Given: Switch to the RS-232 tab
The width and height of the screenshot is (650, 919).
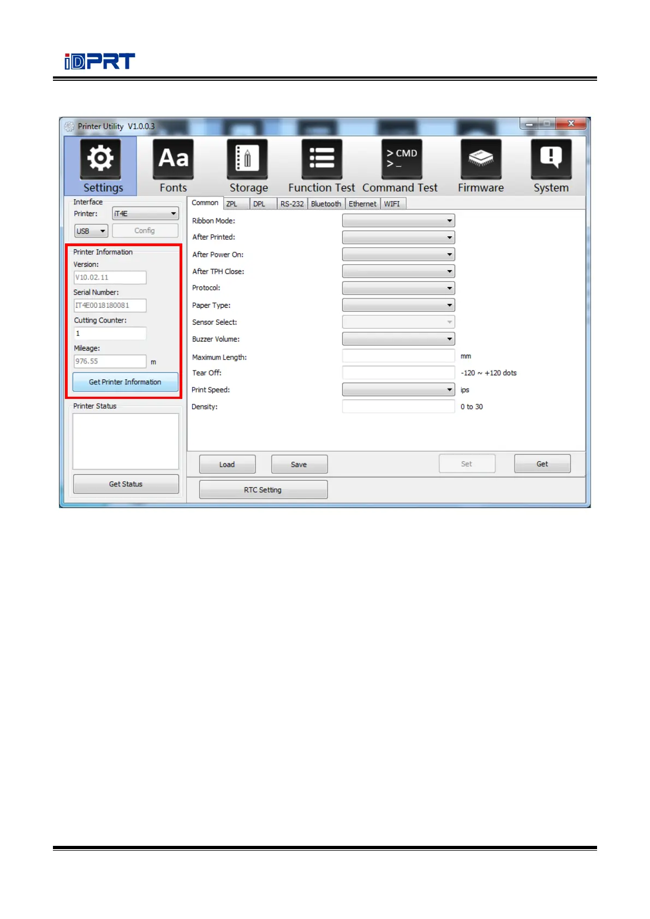Looking at the screenshot, I should click(292, 204).
